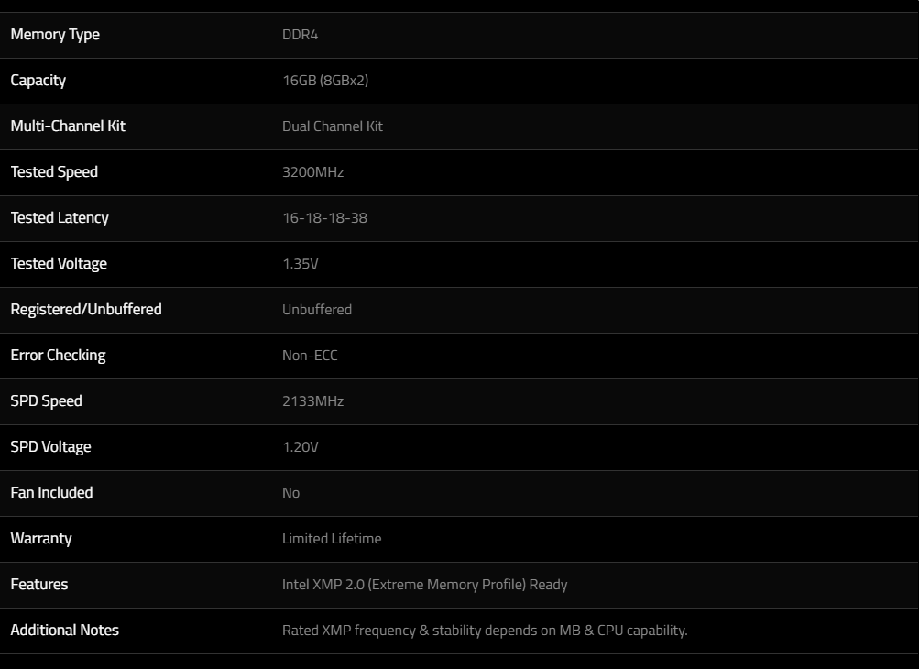The width and height of the screenshot is (919, 669).
Task: Click the Tested Speed label
Action: pyautogui.click(x=54, y=171)
